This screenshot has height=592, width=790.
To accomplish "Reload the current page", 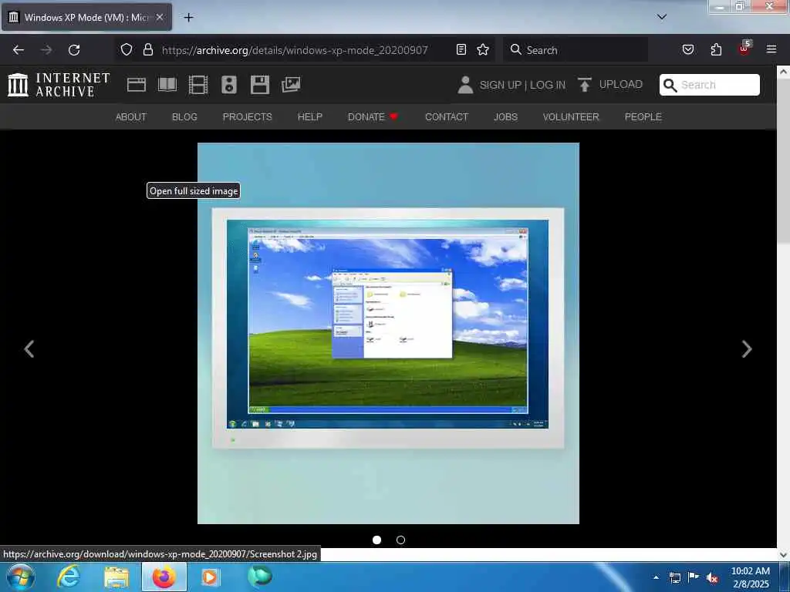I will point(74,50).
